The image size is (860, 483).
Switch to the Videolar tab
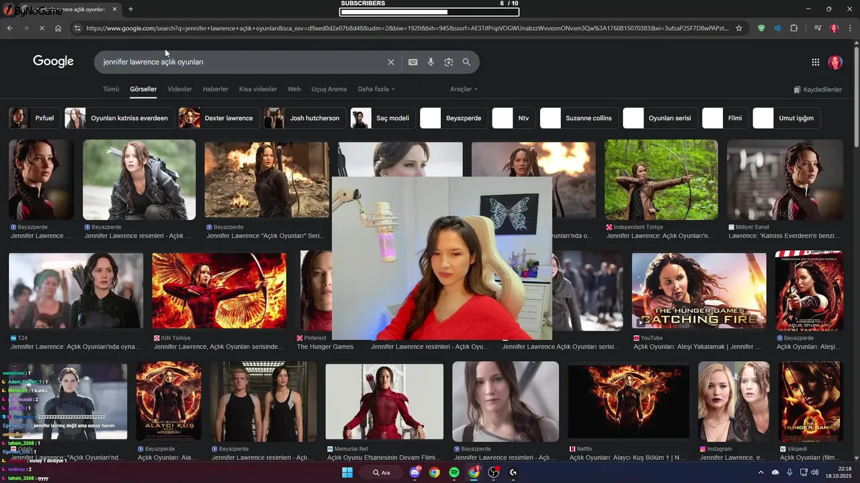[x=179, y=89]
